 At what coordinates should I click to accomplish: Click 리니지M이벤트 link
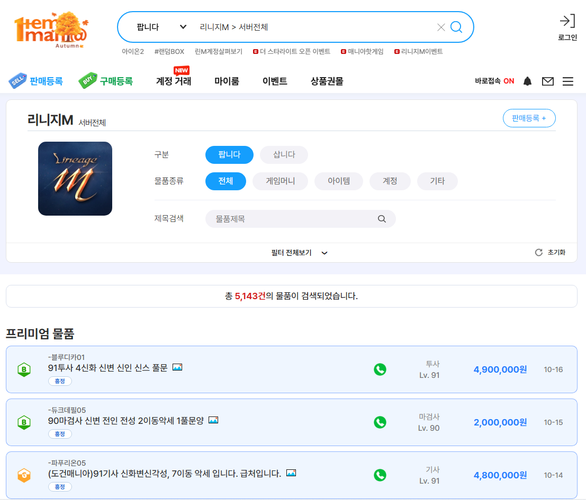click(419, 51)
